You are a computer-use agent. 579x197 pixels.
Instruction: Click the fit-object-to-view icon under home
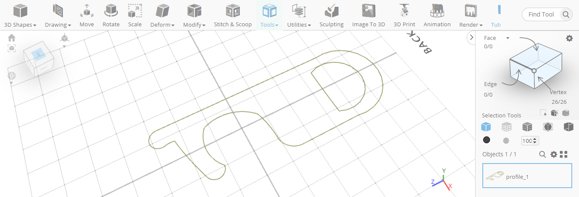(x=12, y=48)
